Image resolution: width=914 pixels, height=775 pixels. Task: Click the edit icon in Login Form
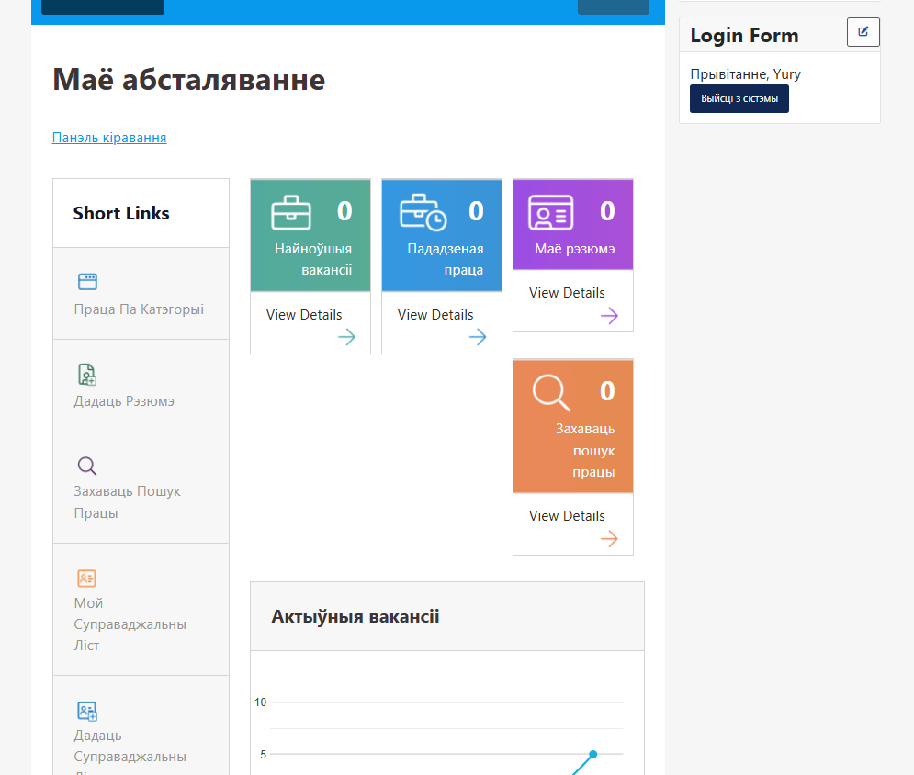[x=863, y=32]
